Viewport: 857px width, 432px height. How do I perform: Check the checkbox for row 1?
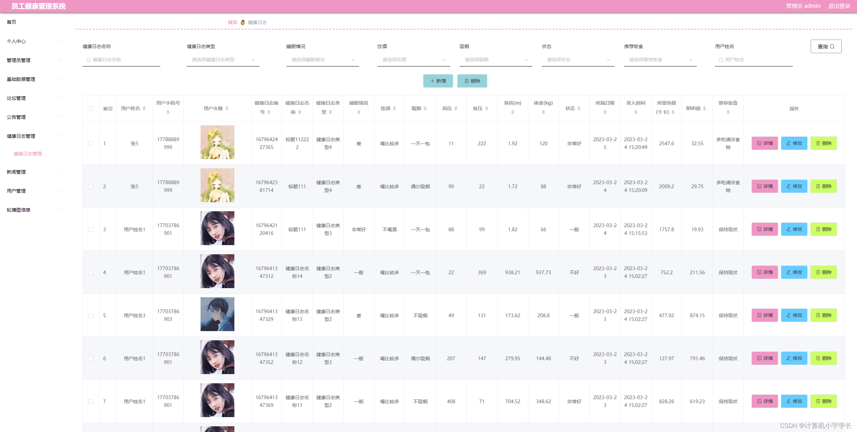[91, 144]
